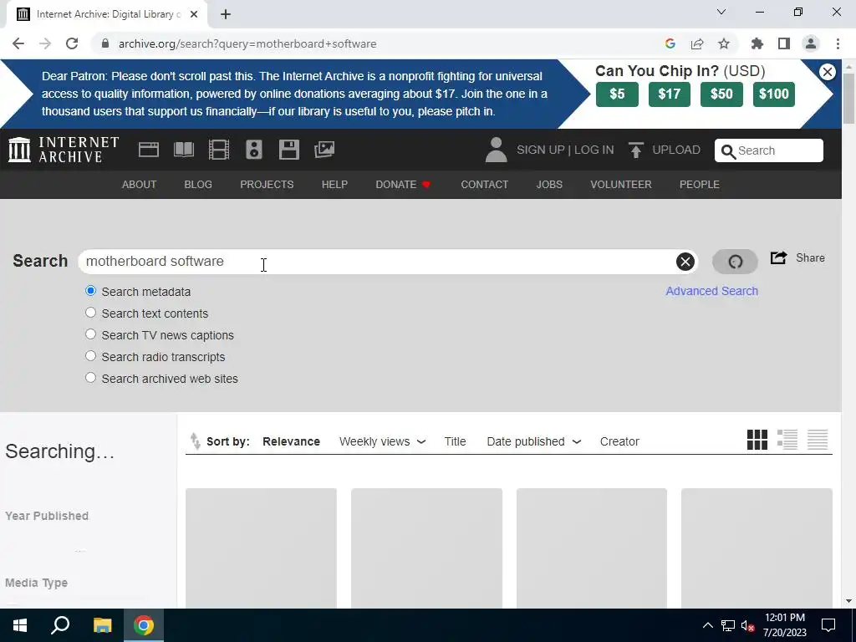The width and height of the screenshot is (856, 642).
Task: Click the user avatar icon
Action: click(496, 150)
